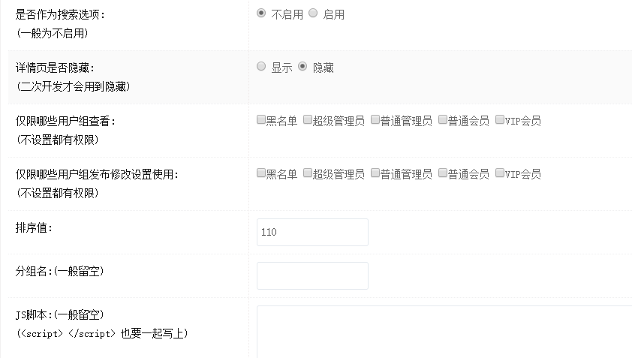Check 普通管理员 in view permission groups
Image resolution: width=632 pixels, height=358 pixels.
375,119
